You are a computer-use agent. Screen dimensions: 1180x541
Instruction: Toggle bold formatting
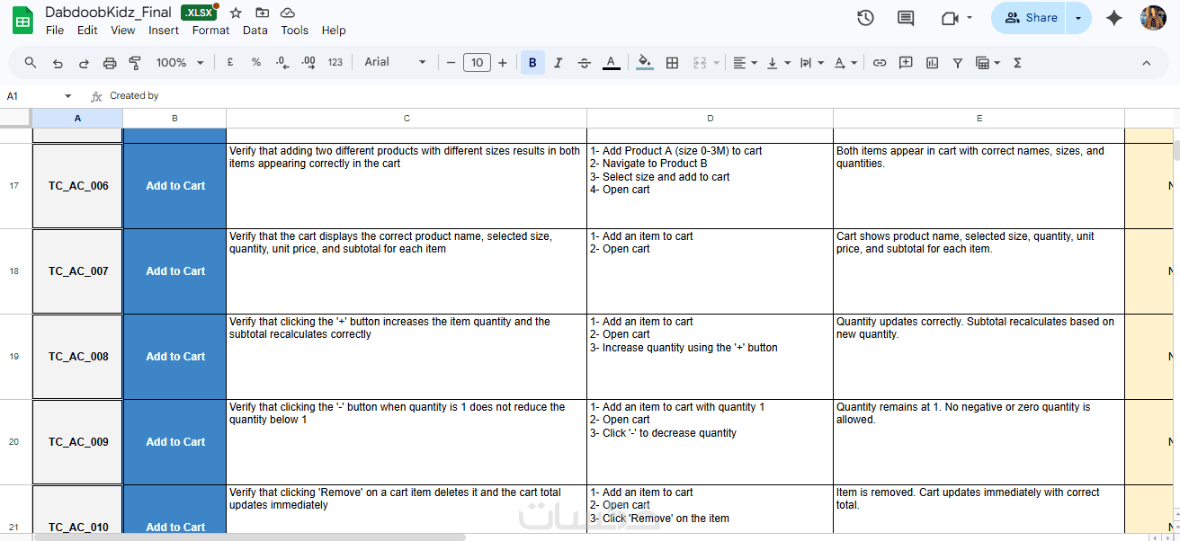[532, 63]
